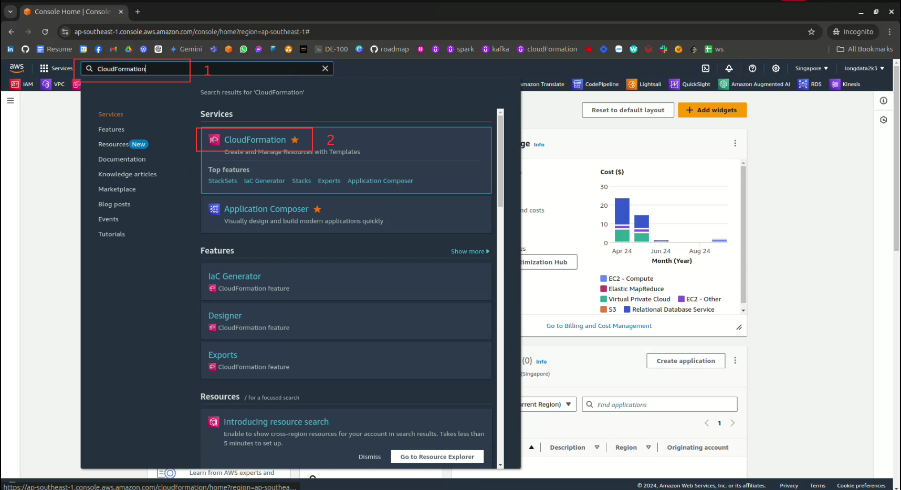Click the Go to Resource Explorer button
901x490 pixels.
tap(437, 456)
